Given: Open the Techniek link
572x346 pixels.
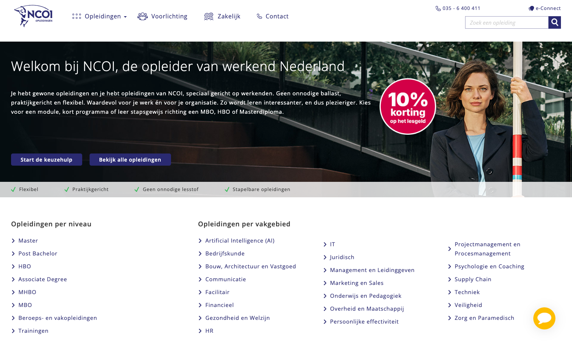Looking at the screenshot, I should coord(467,292).
